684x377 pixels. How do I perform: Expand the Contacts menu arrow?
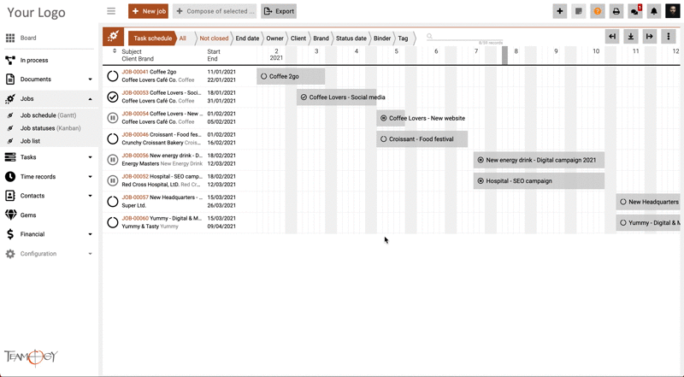click(x=91, y=196)
